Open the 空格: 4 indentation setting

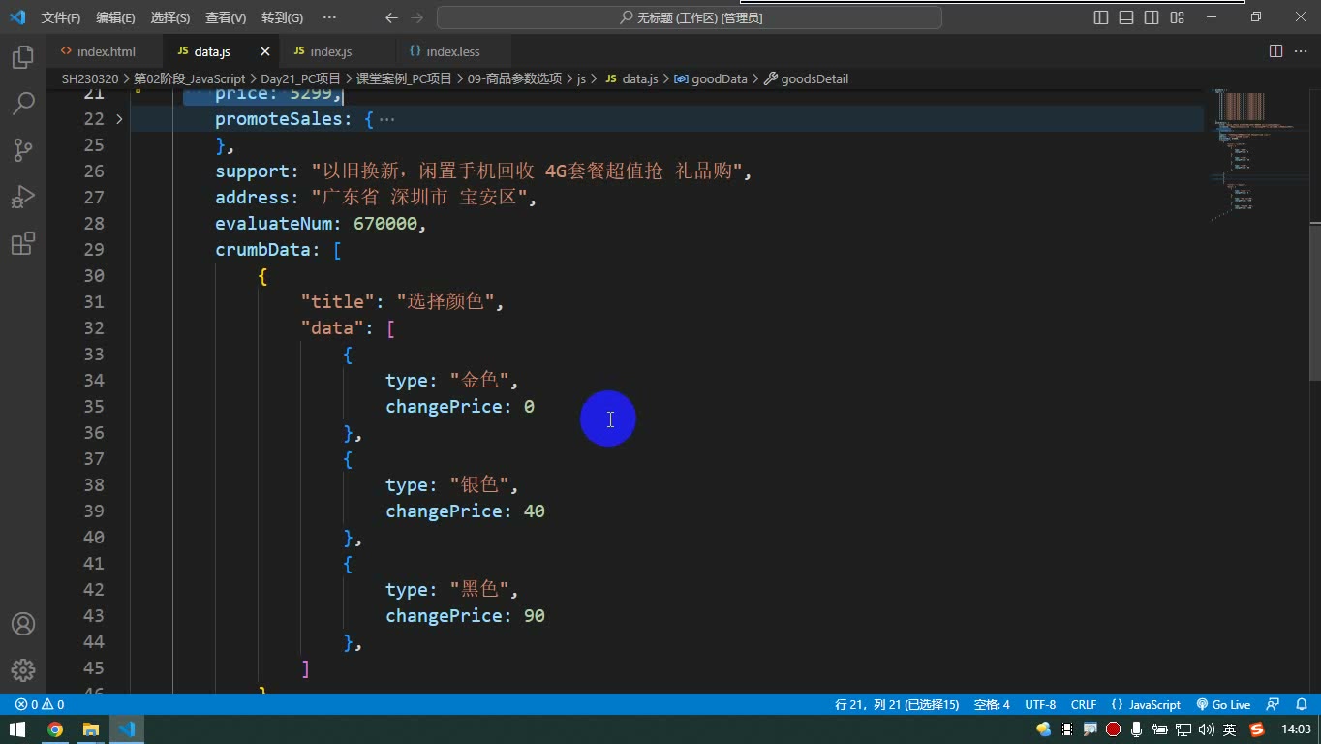coord(992,704)
